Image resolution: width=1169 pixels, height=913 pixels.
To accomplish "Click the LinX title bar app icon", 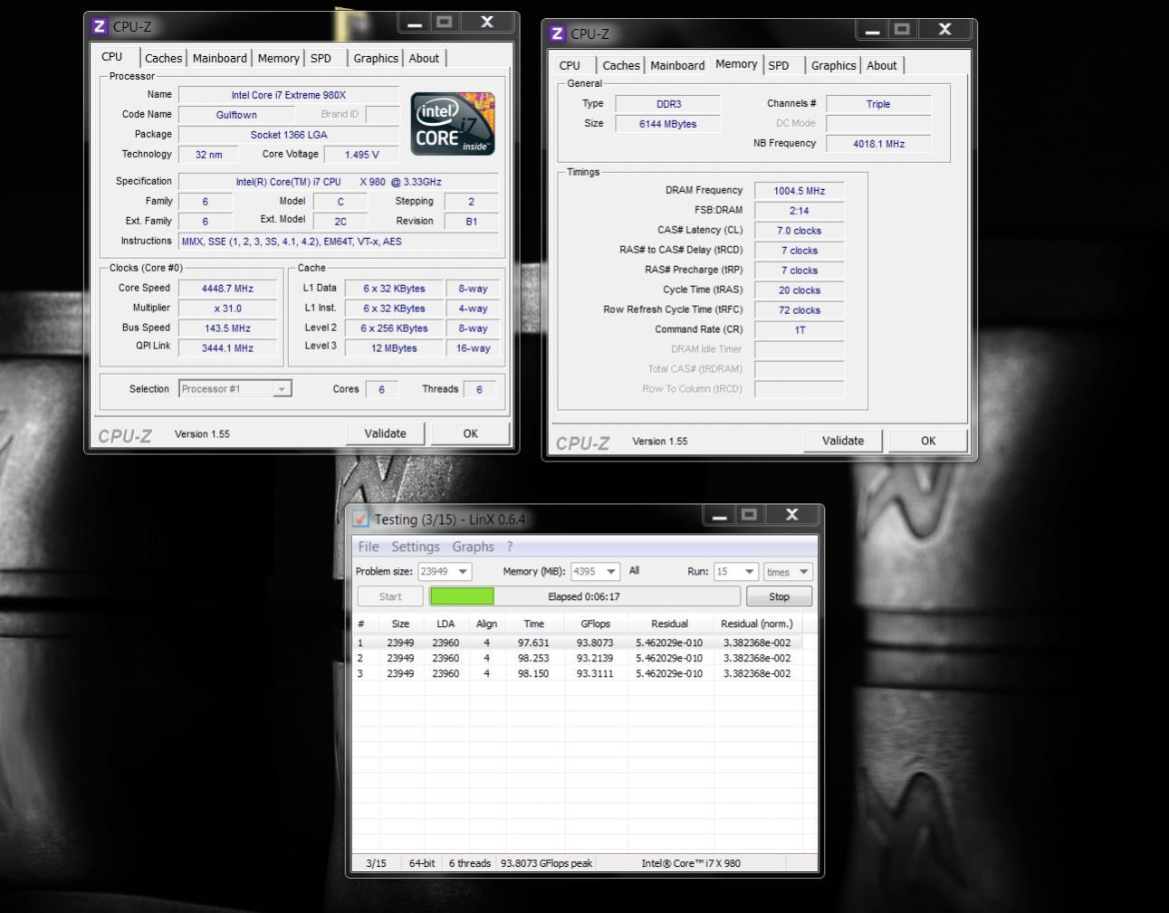I will point(360,518).
